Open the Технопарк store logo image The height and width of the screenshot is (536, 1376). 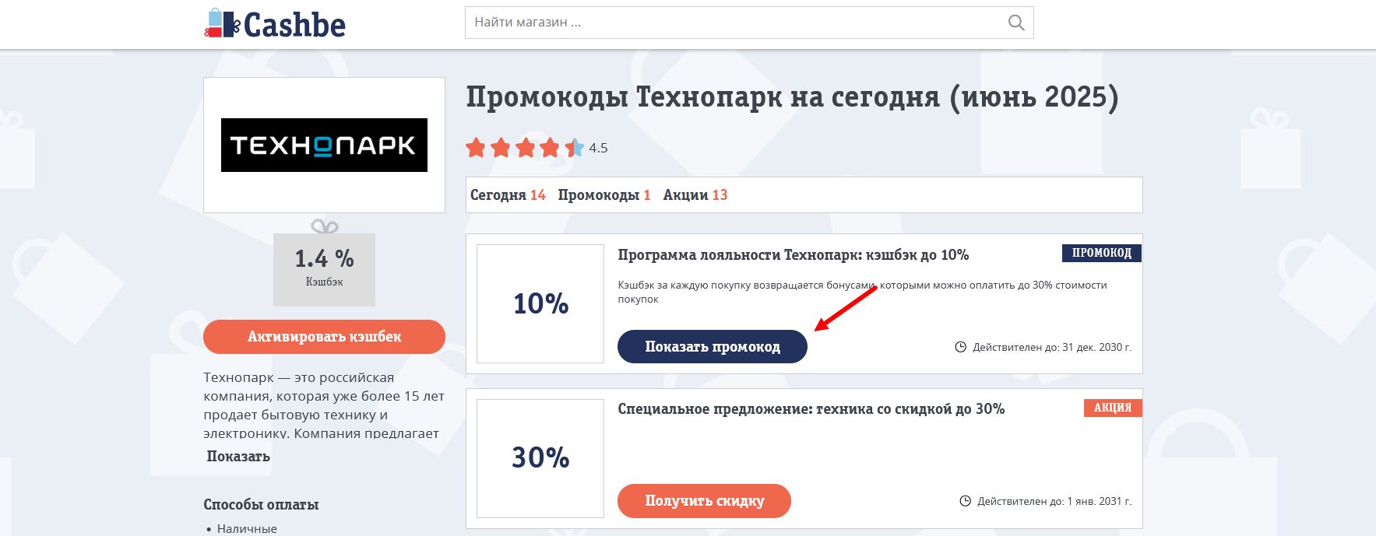[x=324, y=145]
